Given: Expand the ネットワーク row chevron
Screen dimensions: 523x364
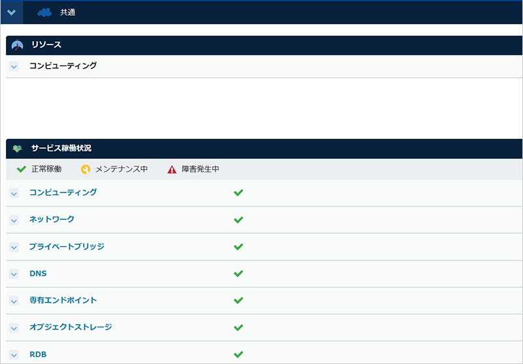Looking at the screenshot, I should (x=14, y=221).
